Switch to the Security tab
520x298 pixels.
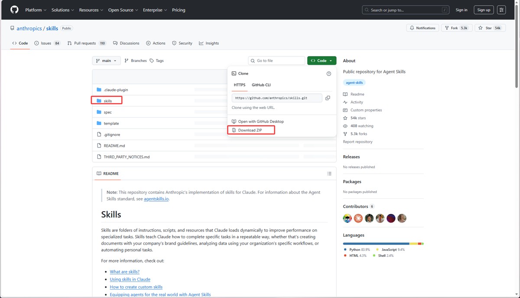182,43
